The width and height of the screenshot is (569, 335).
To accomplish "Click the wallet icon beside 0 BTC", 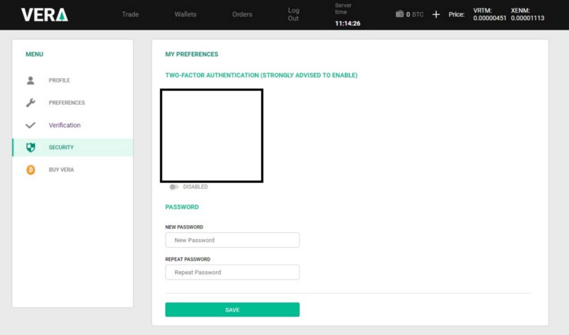I will (400, 14).
